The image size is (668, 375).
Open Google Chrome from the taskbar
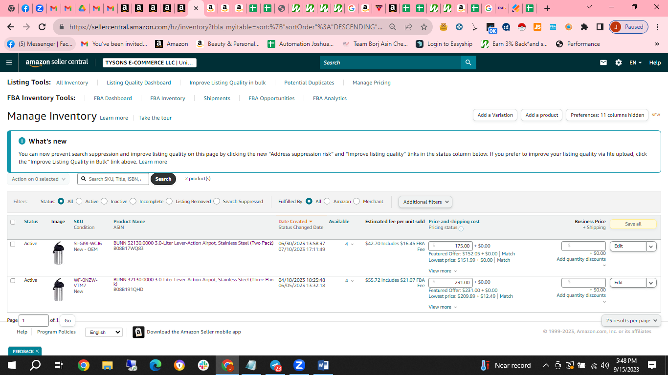point(84,365)
